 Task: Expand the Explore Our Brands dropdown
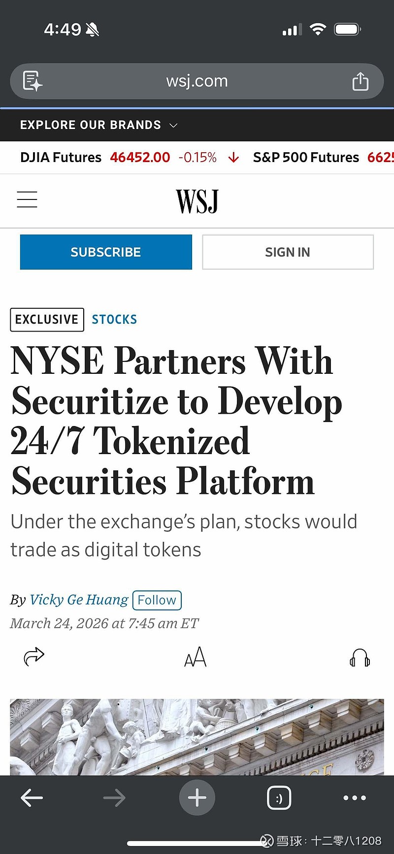(x=98, y=125)
